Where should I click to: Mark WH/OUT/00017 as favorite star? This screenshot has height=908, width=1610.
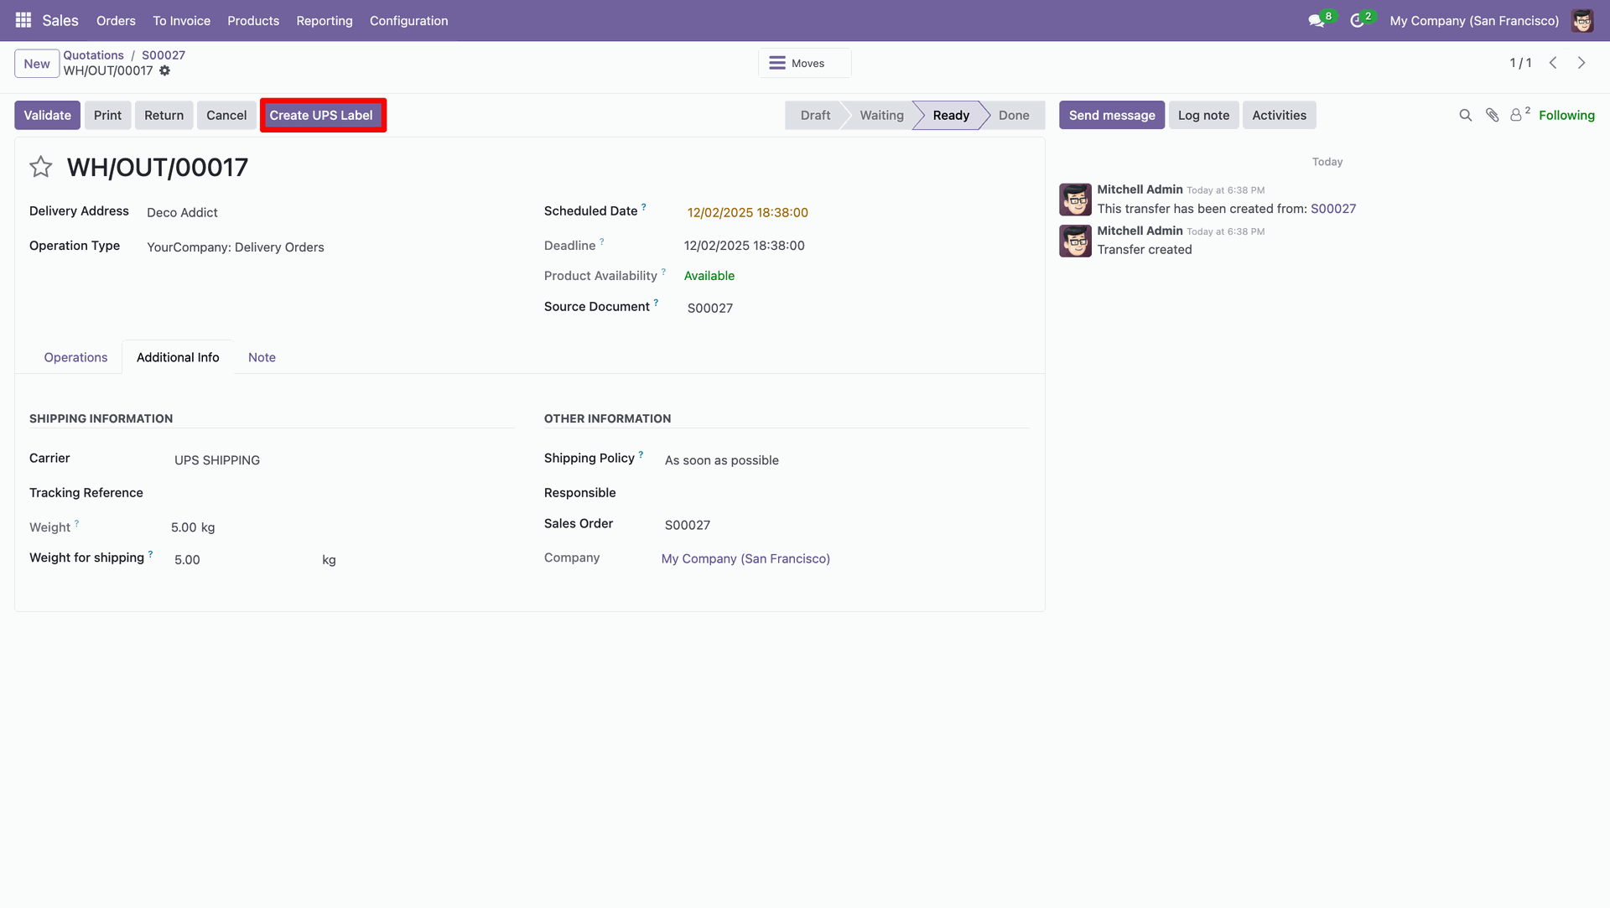(40, 167)
